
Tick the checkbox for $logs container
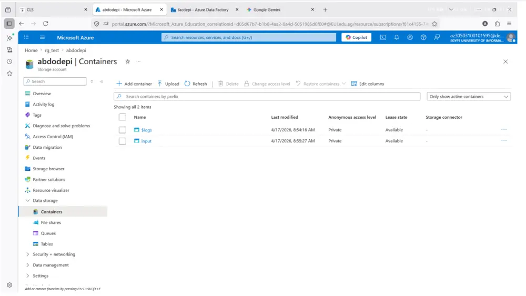123,130
